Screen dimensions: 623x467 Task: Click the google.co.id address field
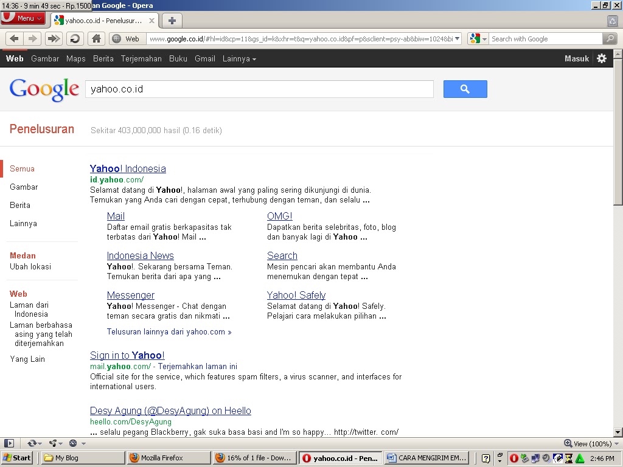[x=301, y=38]
